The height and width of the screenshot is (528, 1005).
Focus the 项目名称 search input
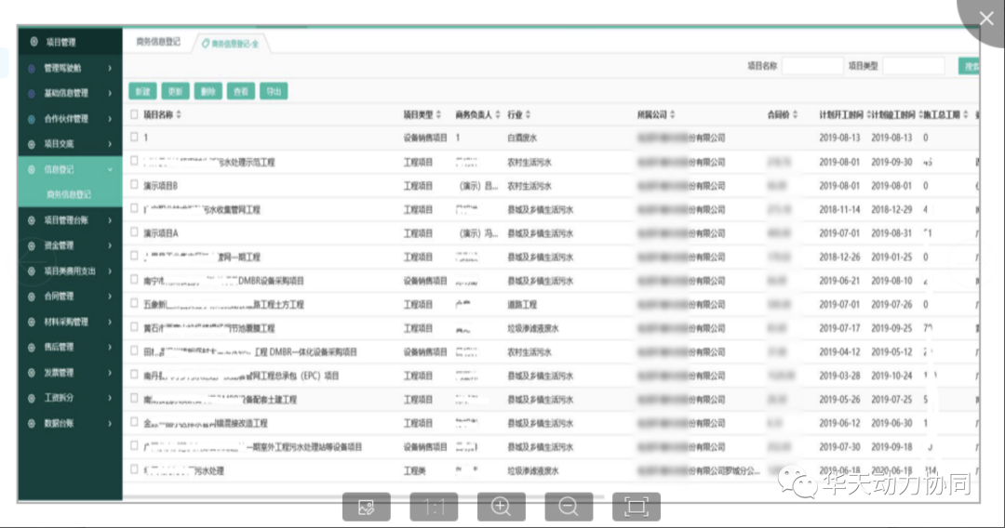pos(812,66)
